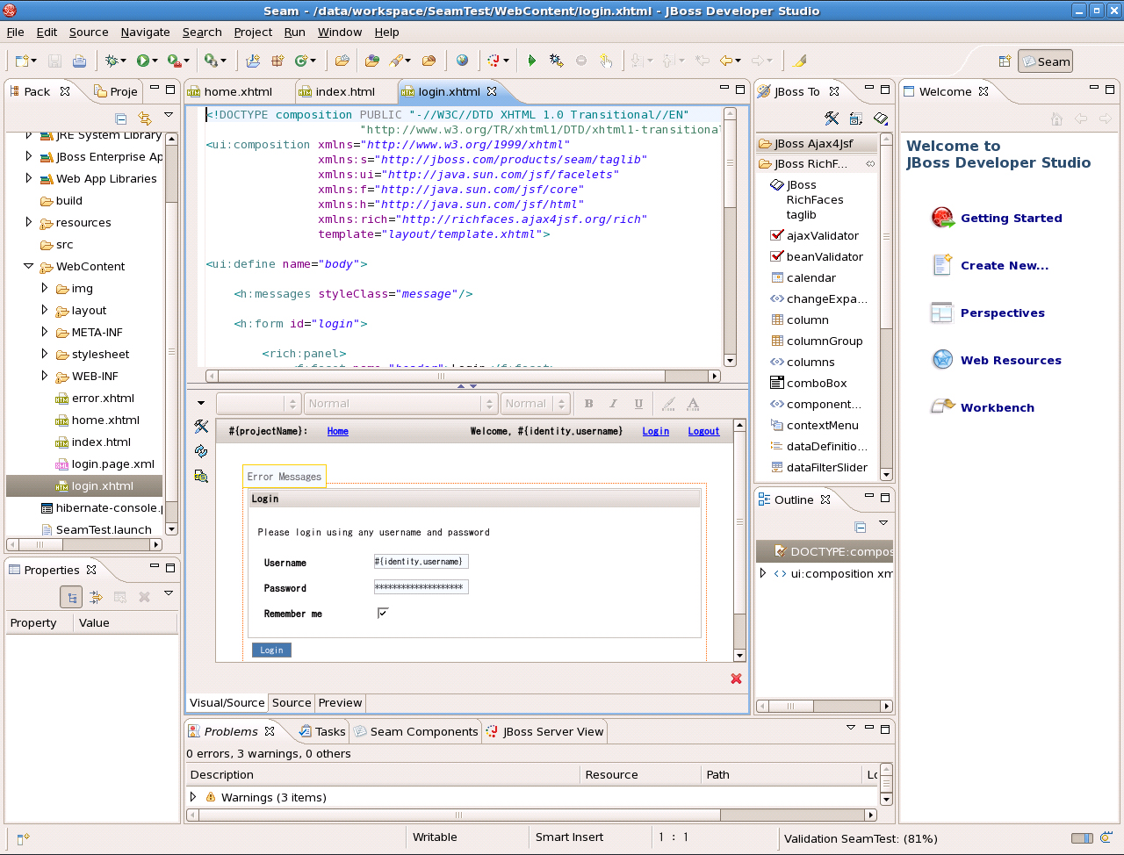Click the Password input field in preview
1124x855 pixels.
[x=421, y=587]
